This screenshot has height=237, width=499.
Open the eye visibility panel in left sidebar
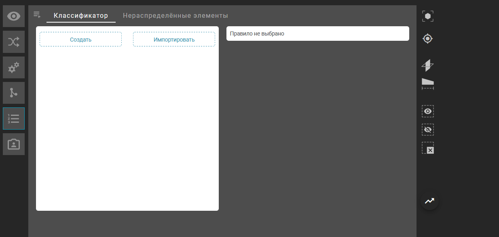pos(14,16)
